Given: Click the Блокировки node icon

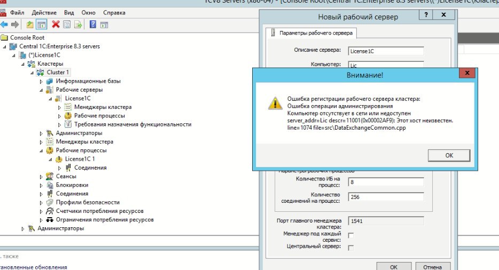Looking at the screenshot, I should click(x=50, y=185).
